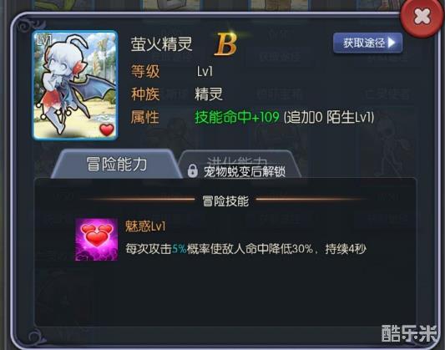Select the 冒险能力 tab
Screen dimensions: 445x350
click(x=116, y=164)
